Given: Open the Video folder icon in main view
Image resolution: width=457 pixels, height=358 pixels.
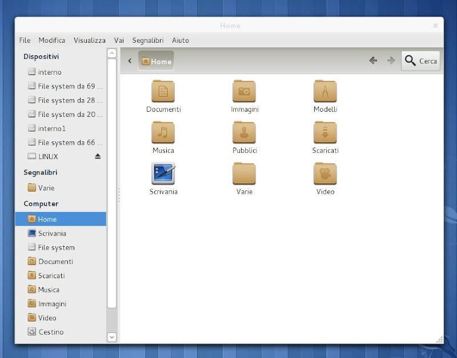Looking at the screenshot, I should 325,173.
